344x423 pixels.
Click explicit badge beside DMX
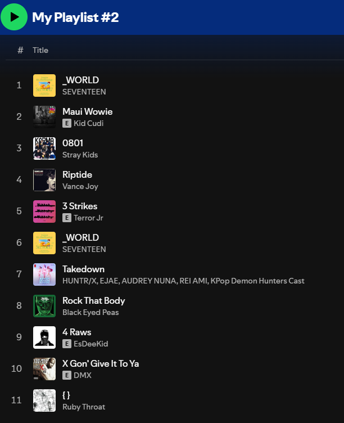click(x=67, y=376)
